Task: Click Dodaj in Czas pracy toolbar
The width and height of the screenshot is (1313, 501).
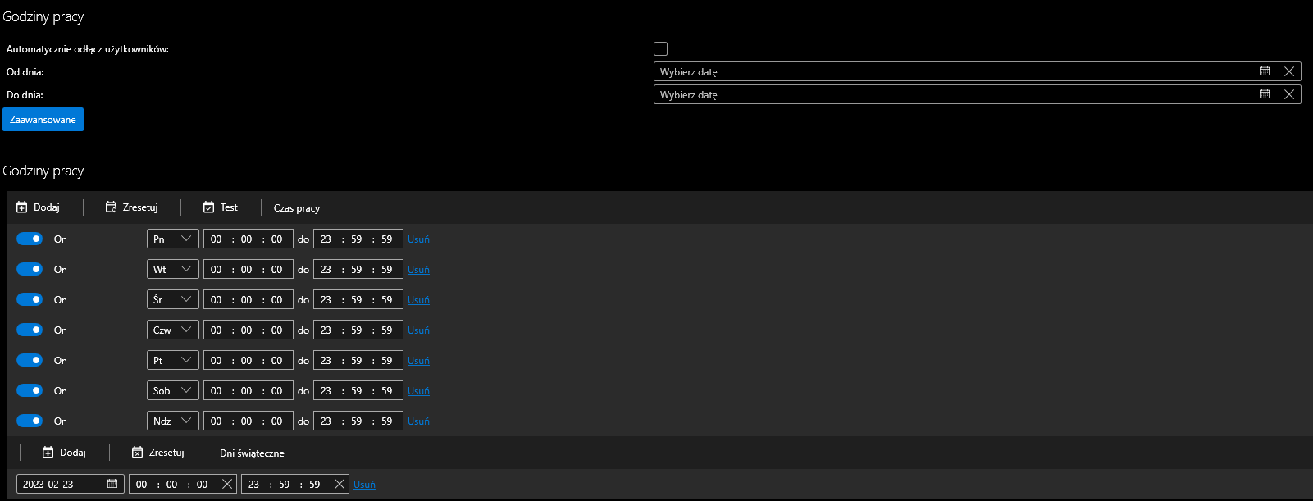Action: (x=39, y=207)
